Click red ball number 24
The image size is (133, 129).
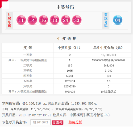click(66, 20)
